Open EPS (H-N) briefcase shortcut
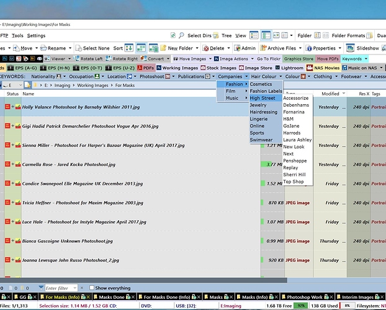This screenshot has height=310, width=386. point(55,68)
